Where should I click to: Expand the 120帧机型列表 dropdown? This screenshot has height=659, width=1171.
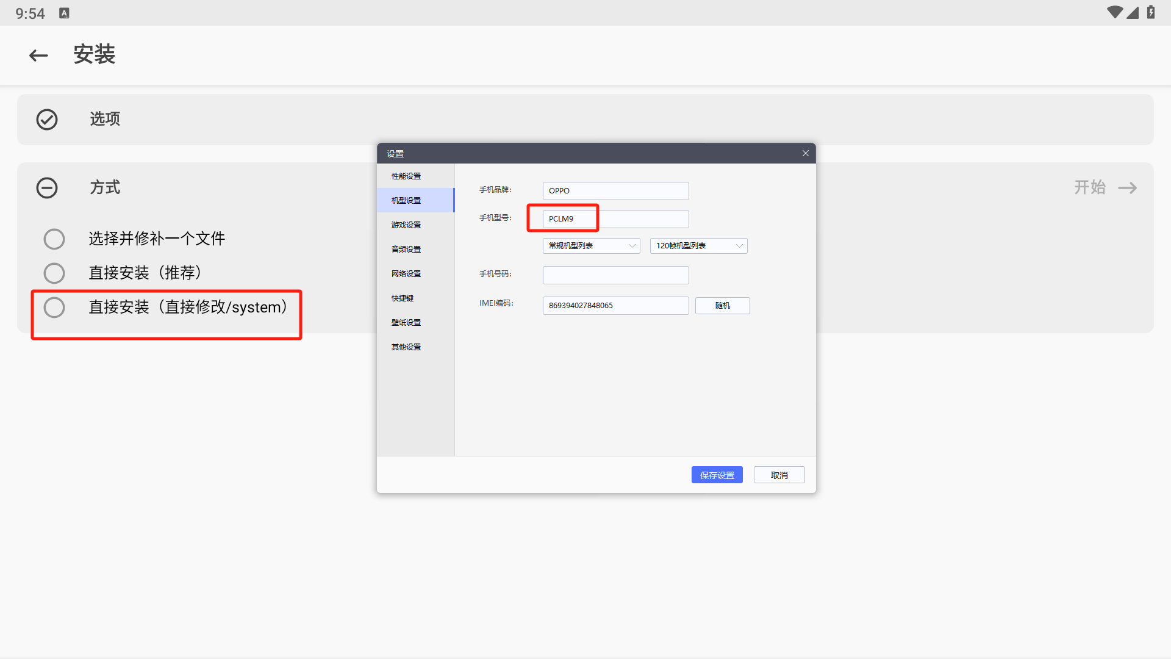pyautogui.click(x=698, y=245)
